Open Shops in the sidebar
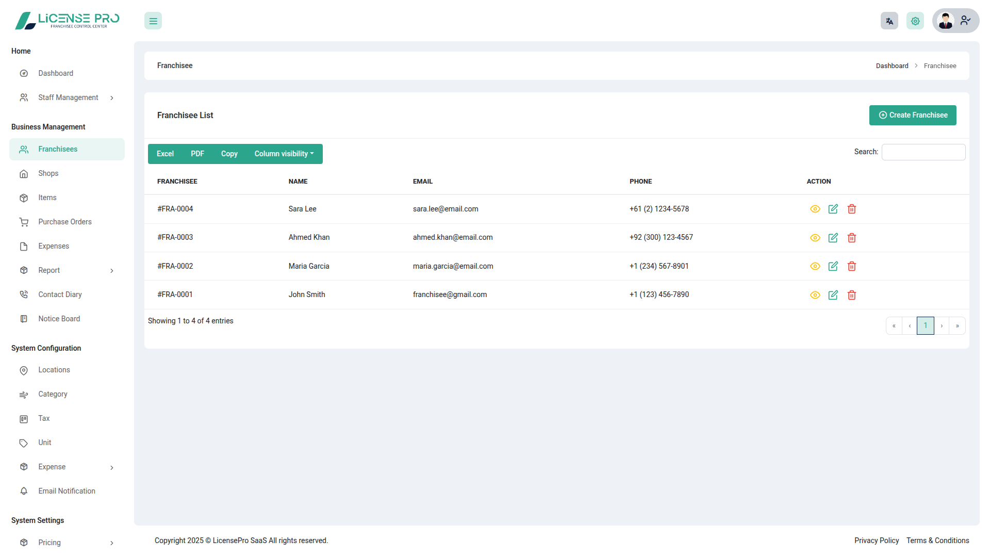The height and width of the screenshot is (557, 990). tap(48, 173)
